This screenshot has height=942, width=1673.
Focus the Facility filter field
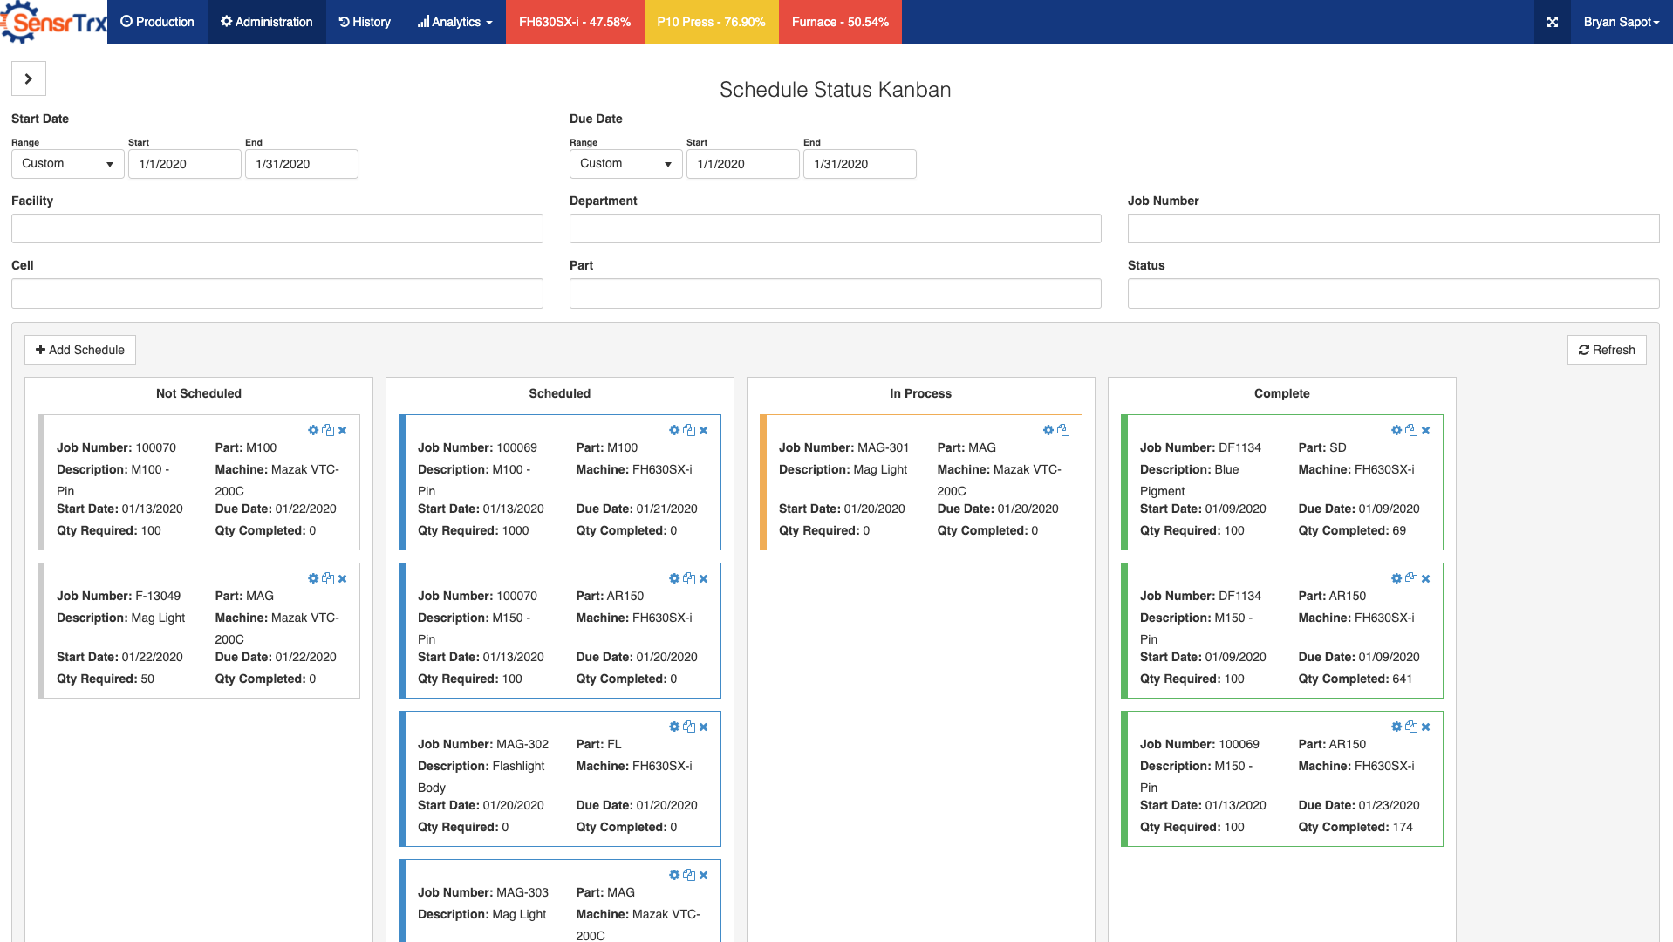tap(277, 229)
